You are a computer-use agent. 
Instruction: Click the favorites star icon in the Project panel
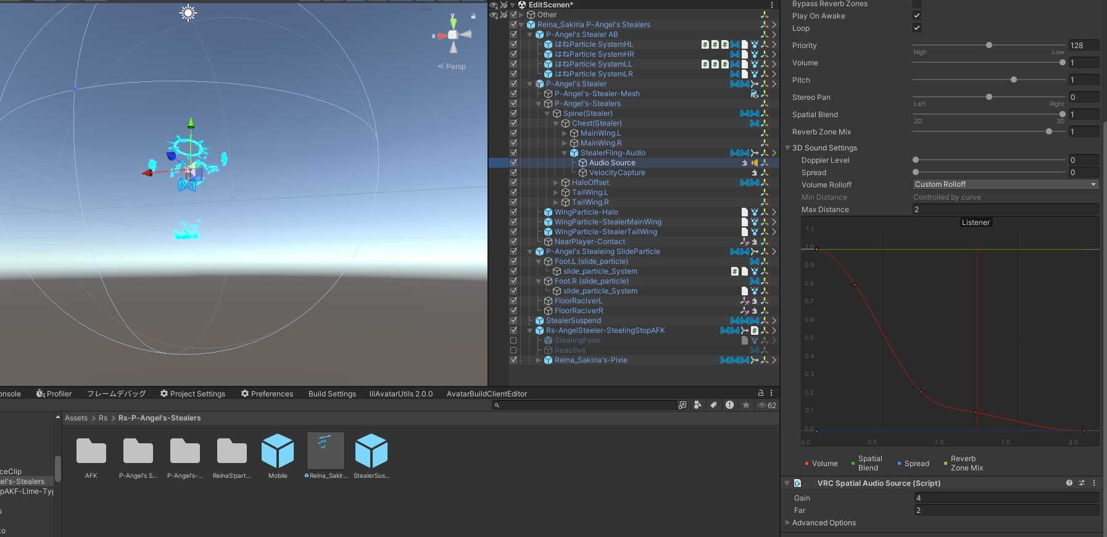click(x=746, y=405)
